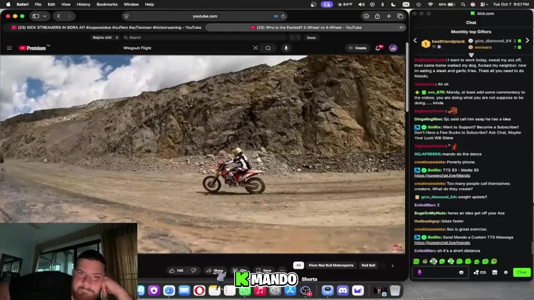Open Control Center in menu bar

[x=483, y=4]
